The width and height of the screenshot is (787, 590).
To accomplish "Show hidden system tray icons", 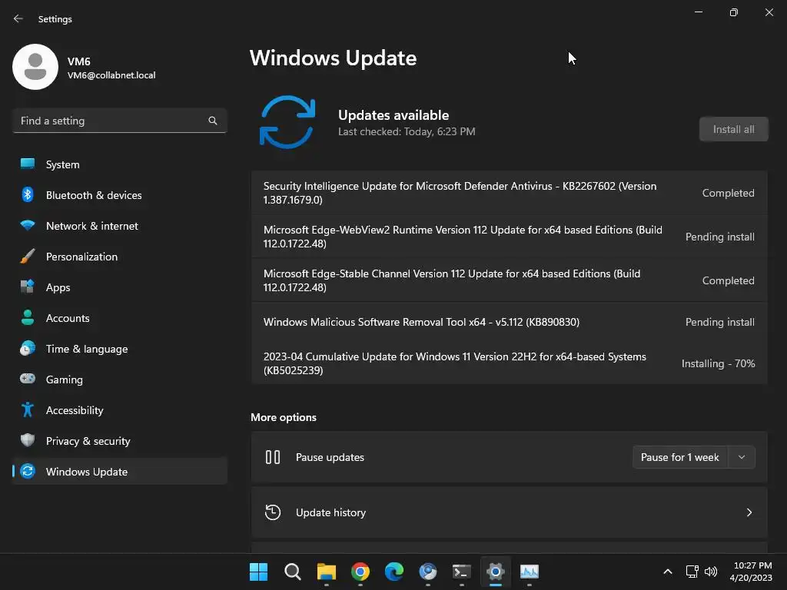I will pos(668,572).
